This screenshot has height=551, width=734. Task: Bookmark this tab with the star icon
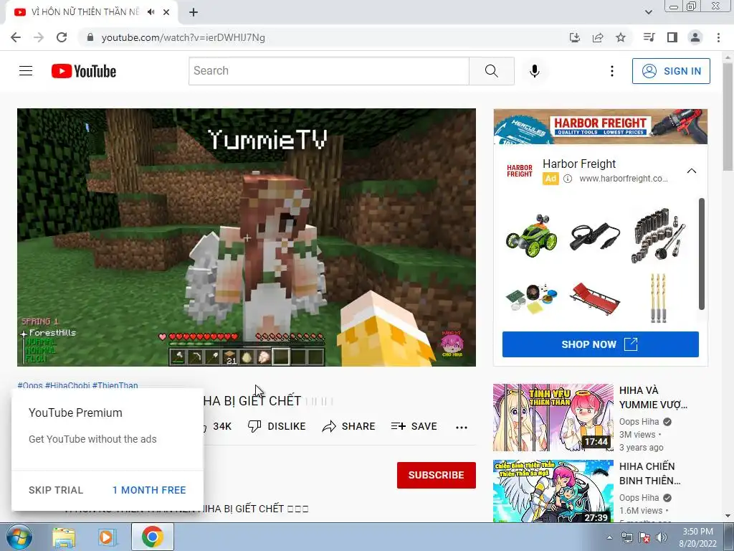(x=621, y=37)
